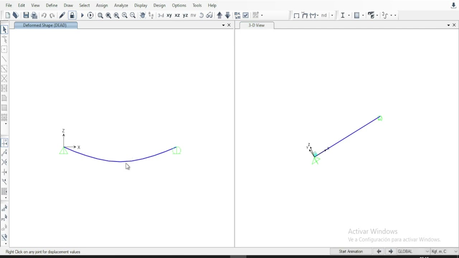Select the 3-D View tab
Image resolution: width=459 pixels, height=258 pixels.
point(256,25)
